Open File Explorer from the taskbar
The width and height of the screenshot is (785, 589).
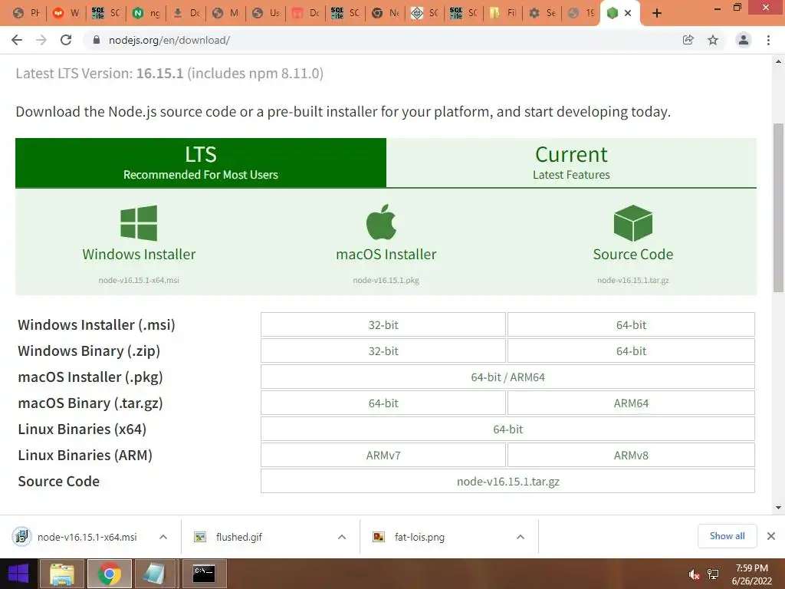pyautogui.click(x=61, y=574)
